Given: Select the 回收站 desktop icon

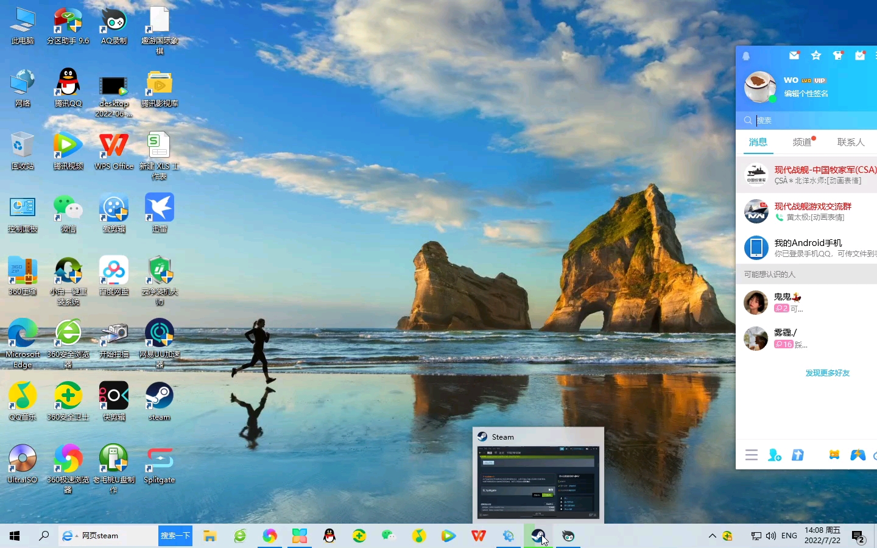Looking at the screenshot, I should click(23, 151).
